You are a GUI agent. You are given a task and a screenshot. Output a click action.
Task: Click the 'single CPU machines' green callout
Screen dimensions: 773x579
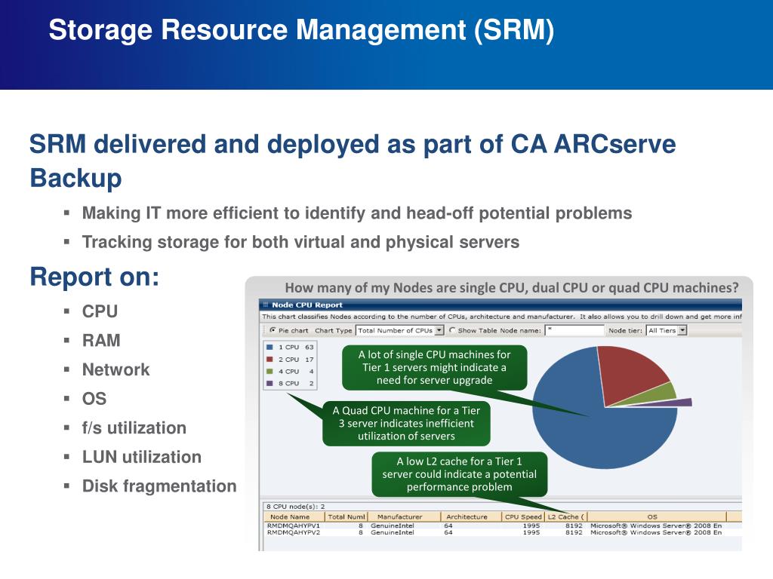click(434, 367)
